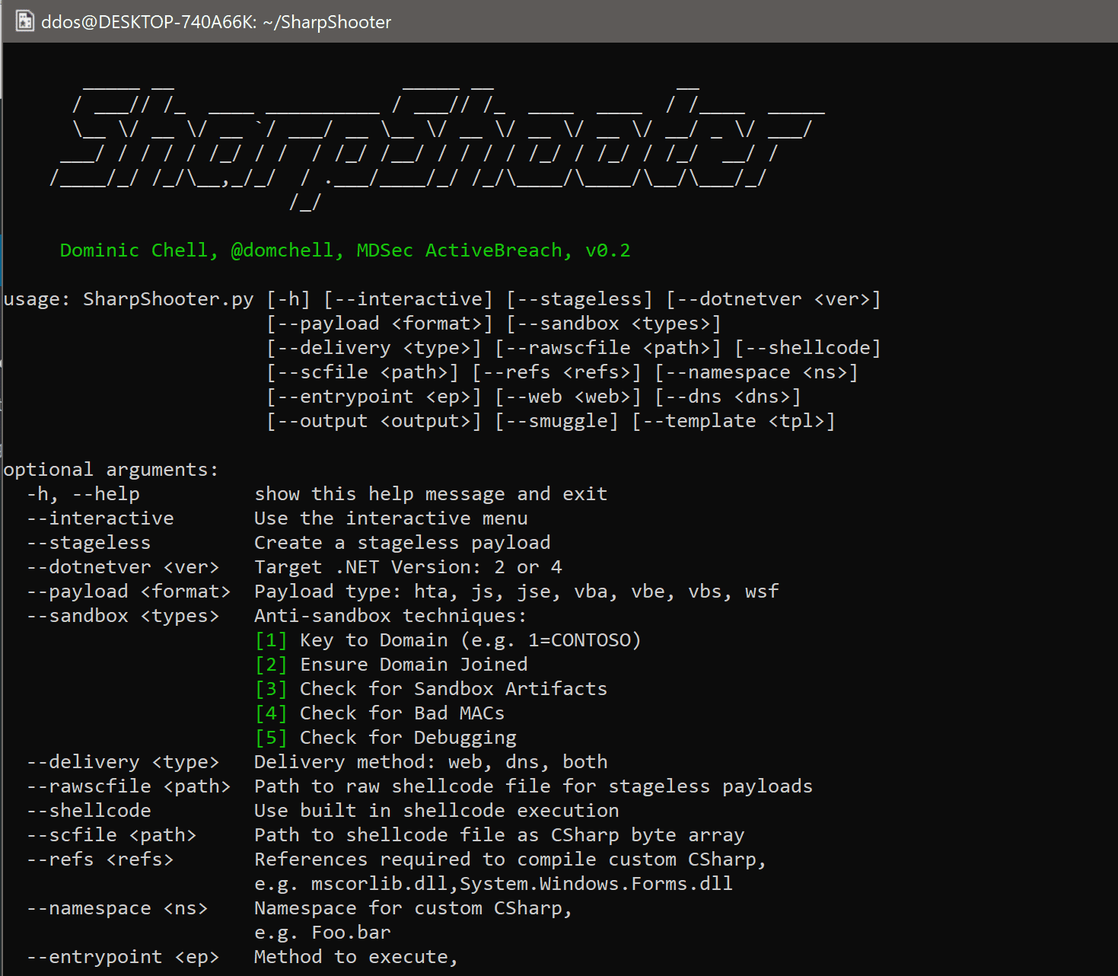
Task: Click the '--stageless' argument in the optional arguments list
Action: click(x=89, y=543)
